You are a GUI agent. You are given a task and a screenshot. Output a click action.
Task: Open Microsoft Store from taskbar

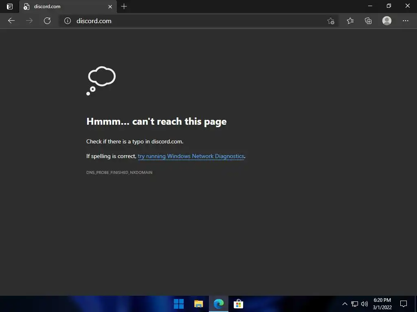[x=238, y=304]
